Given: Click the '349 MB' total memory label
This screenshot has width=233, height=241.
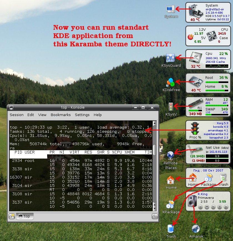Looking at the screenshot, I should point(195,114).
